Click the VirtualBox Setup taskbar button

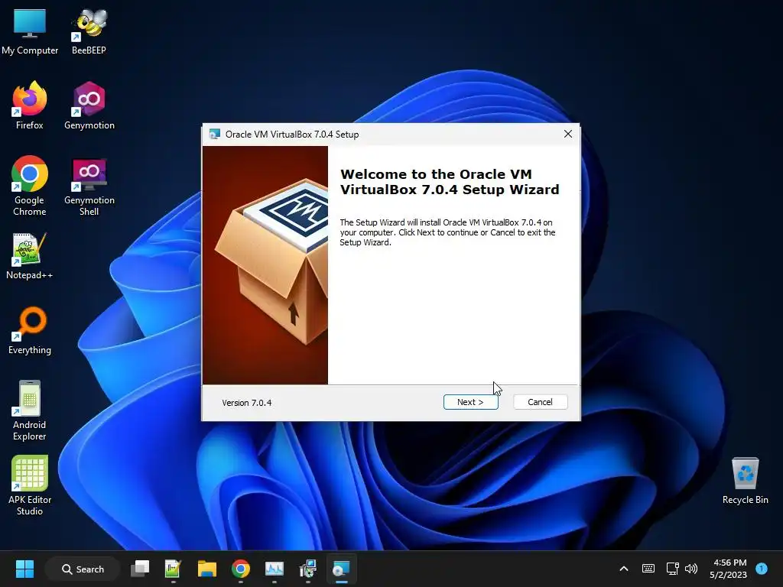[342, 569]
